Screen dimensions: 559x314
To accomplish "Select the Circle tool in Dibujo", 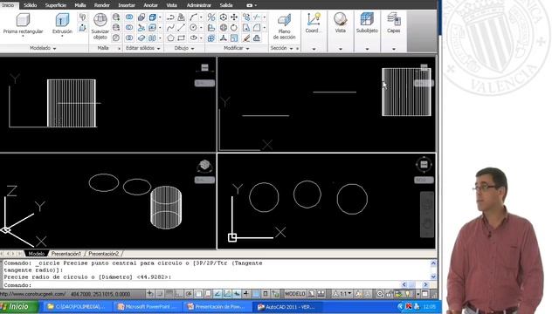I will click(194, 27).
